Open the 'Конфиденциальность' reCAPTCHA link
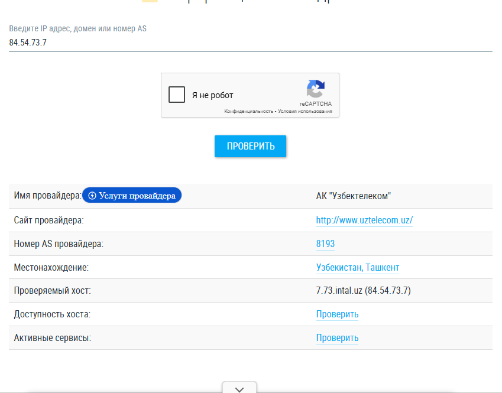 (248, 111)
